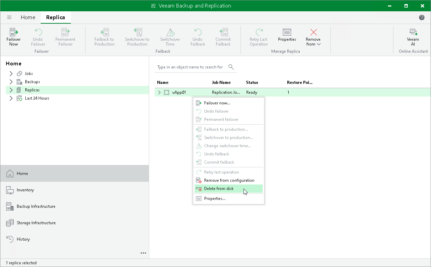The height and width of the screenshot is (267, 431).
Task: Expand the Last 24 Hours node
Action: pos(11,98)
